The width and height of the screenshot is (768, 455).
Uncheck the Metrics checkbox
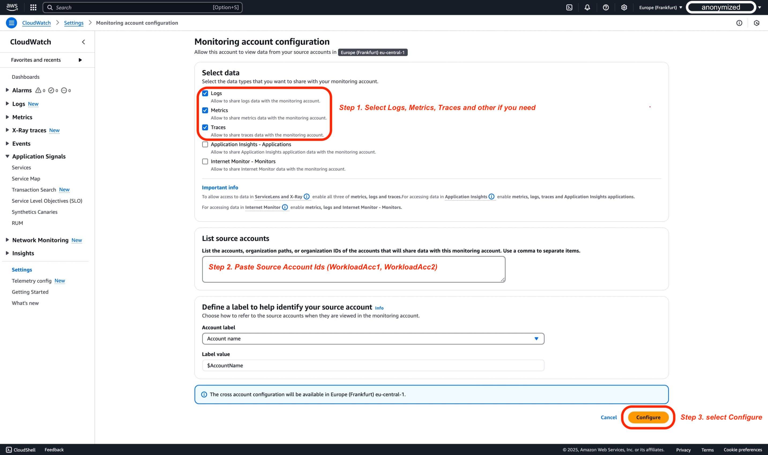pos(205,110)
